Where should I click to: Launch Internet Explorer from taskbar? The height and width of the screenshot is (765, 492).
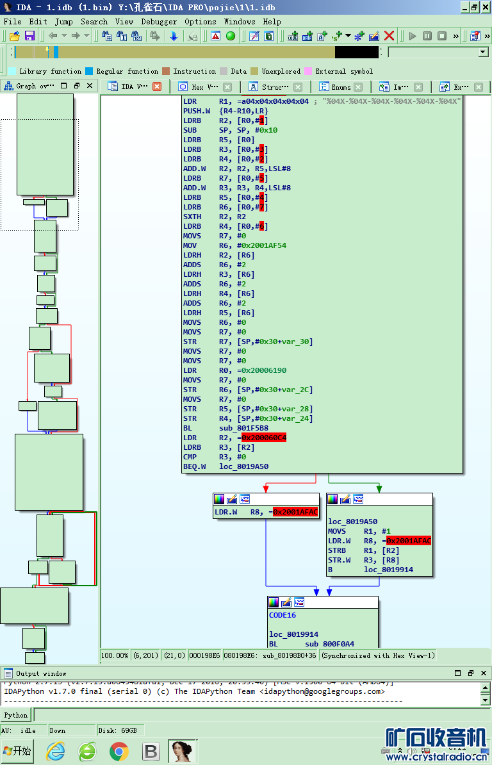click(x=55, y=752)
